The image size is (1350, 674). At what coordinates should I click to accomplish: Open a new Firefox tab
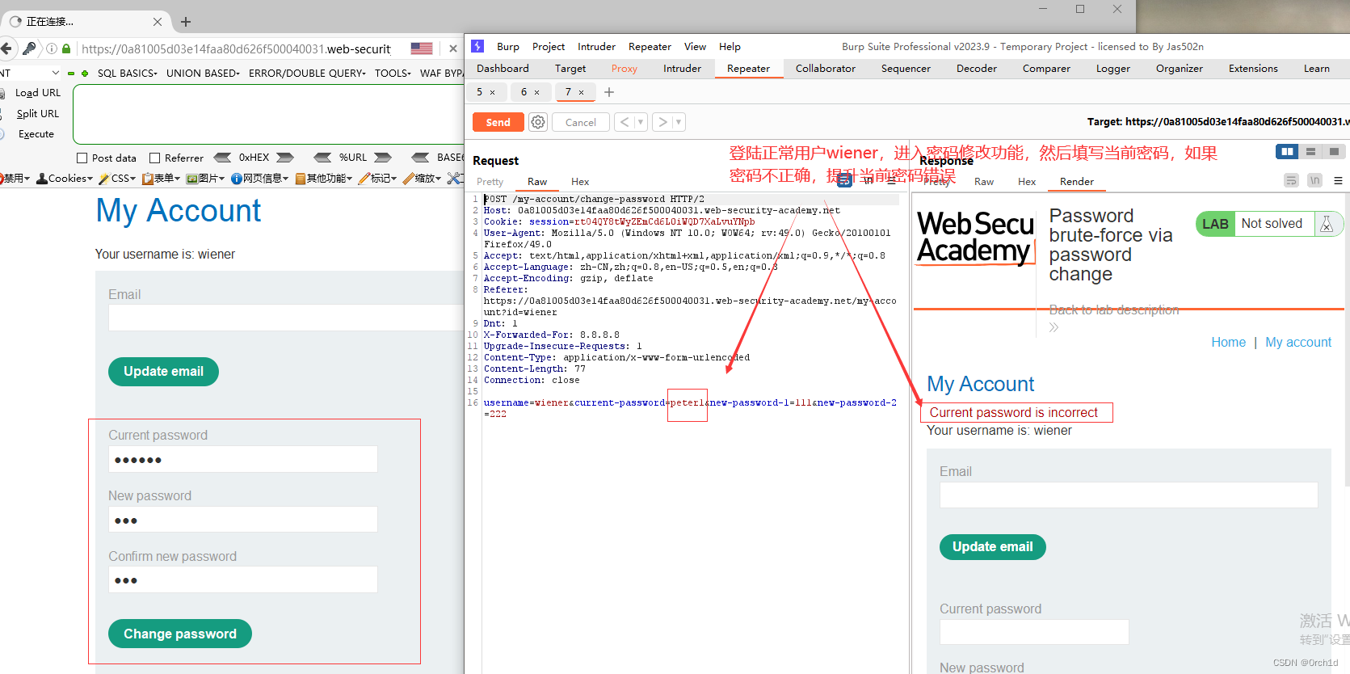pyautogui.click(x=186, y=22)
